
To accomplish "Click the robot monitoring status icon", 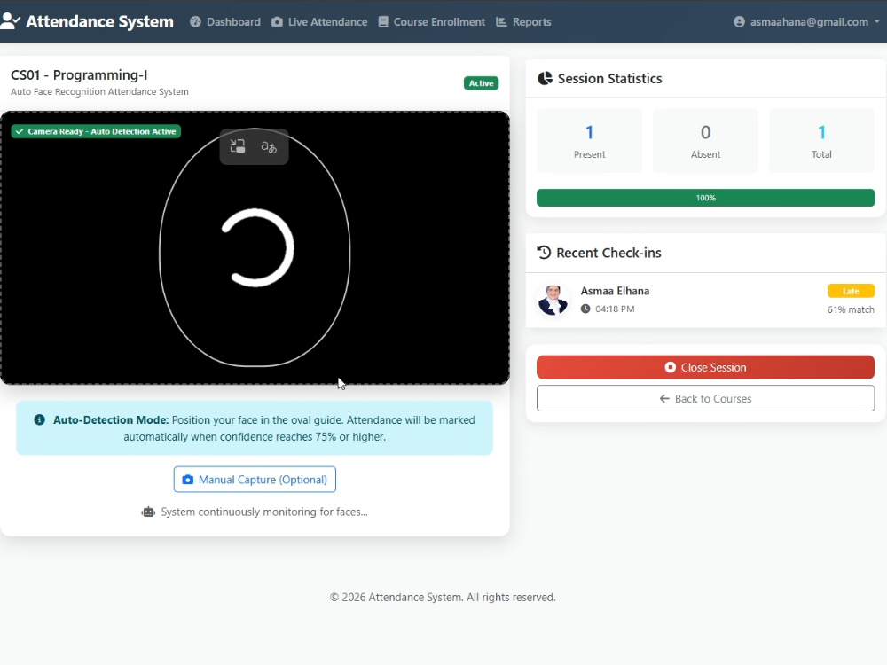I will 148,512.
